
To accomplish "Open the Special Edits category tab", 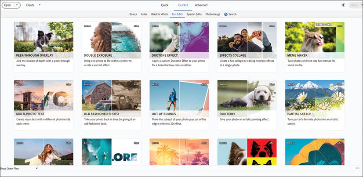I will pos(194,14).
